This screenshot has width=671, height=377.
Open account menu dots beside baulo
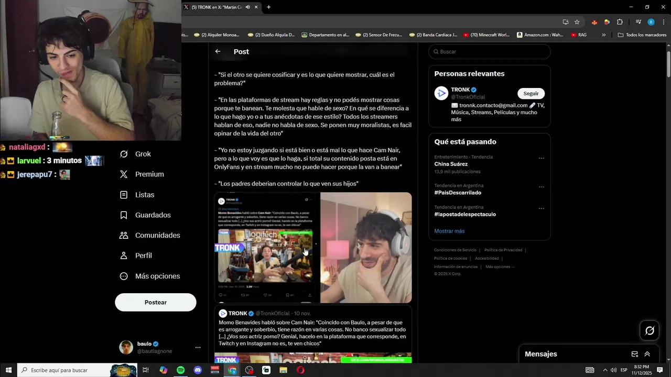click(198, 347)
